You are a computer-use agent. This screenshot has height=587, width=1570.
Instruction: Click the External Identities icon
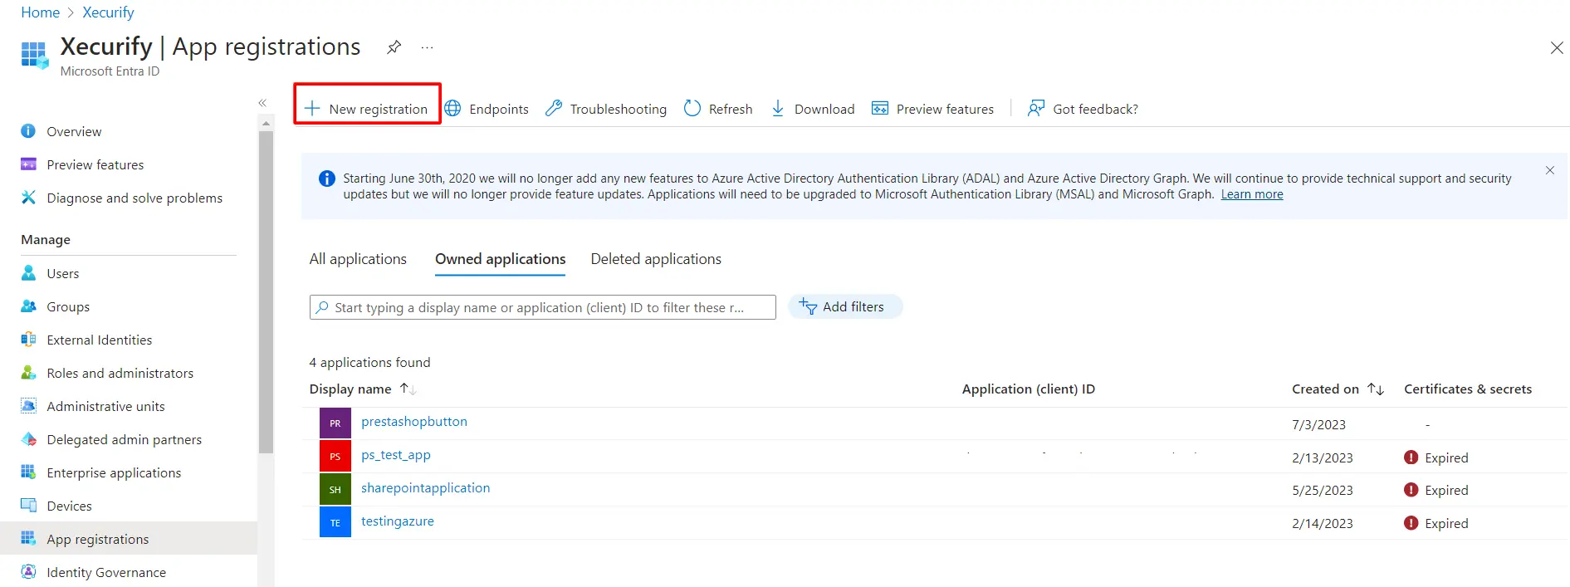tap(28, 340)
